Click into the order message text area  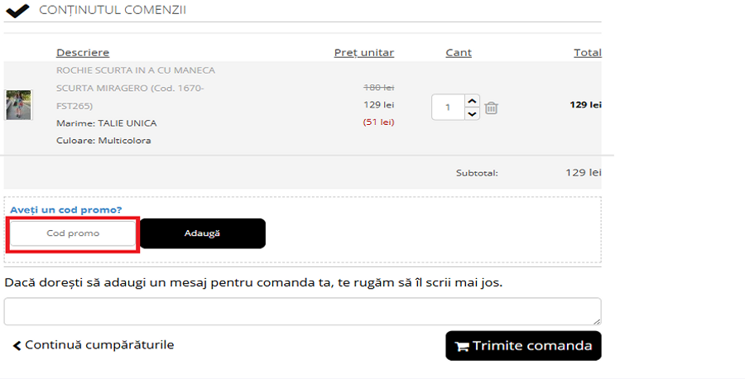[302, 311]
